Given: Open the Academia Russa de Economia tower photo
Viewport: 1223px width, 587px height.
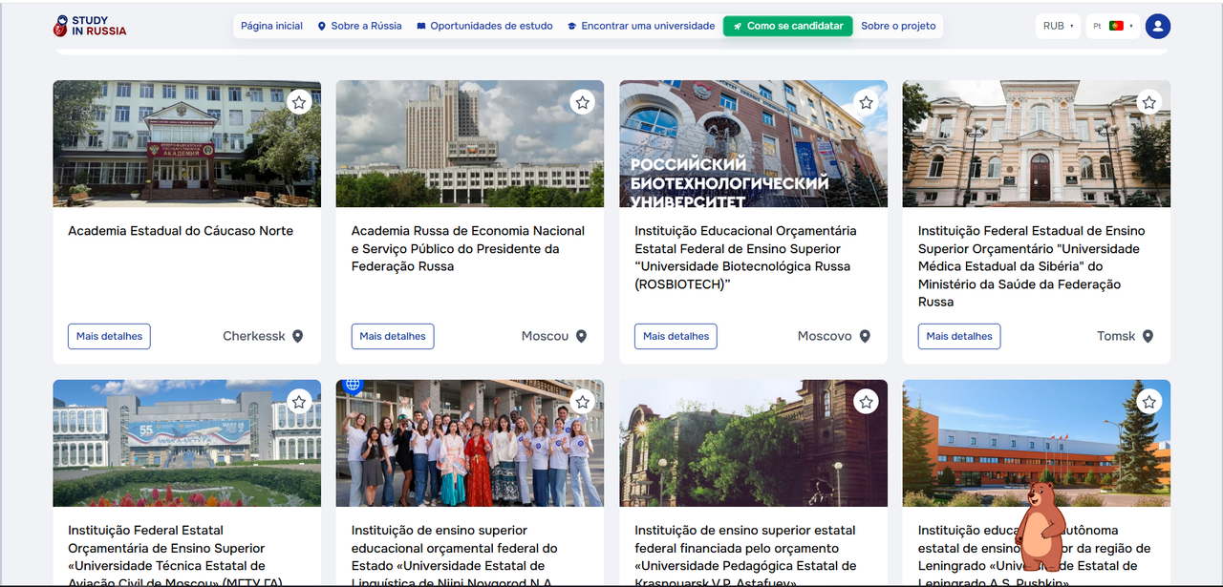Looking at the screenshot, I should click(x=470, y=143).
